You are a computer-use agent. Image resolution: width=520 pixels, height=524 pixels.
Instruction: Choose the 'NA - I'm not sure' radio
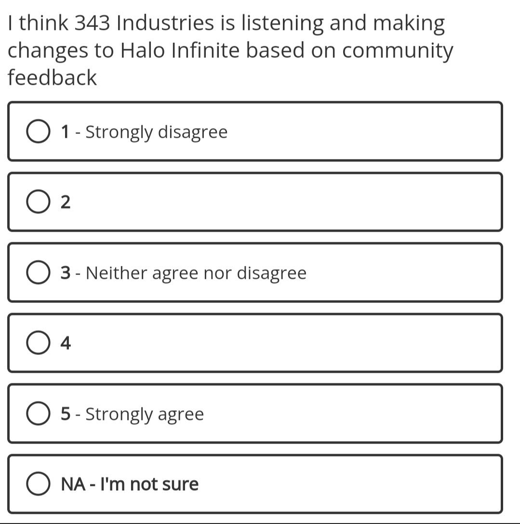click(x=38, y=485)
